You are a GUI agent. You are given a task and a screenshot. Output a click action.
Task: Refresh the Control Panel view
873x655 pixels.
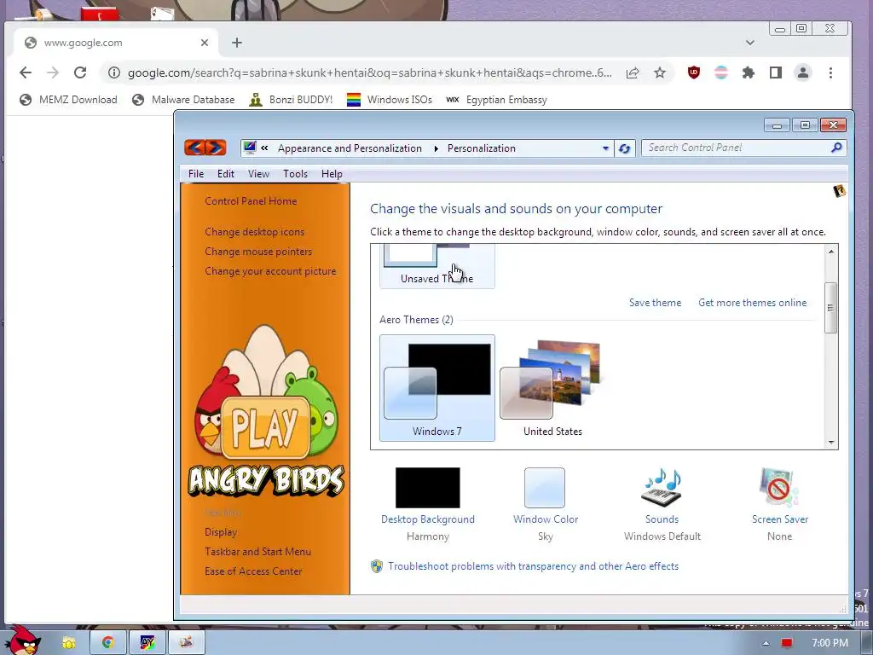(x=625, y=148)
